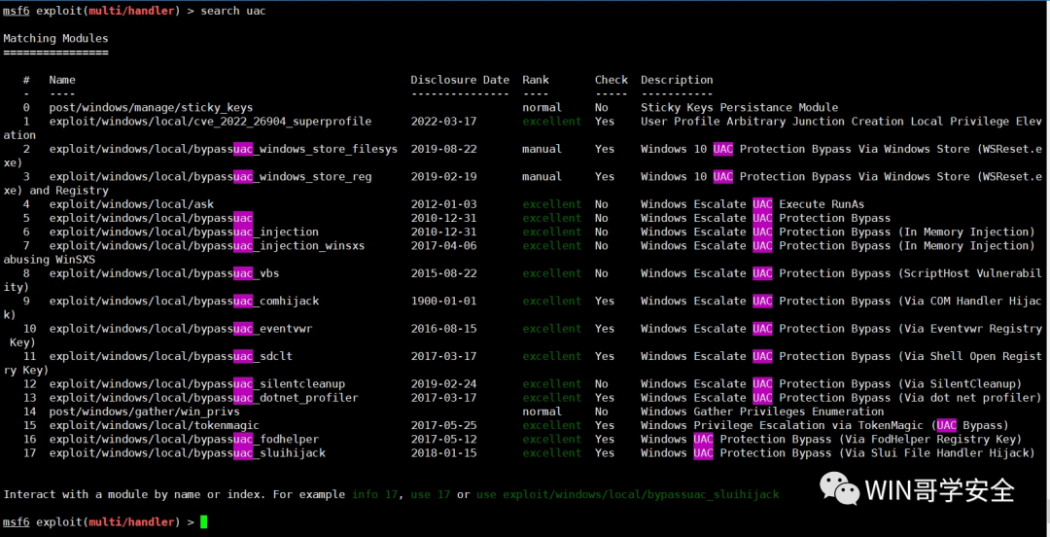This screenshot has height=537, width=1050.
Task: Click the green cursor at the bottom prompt
Action: tap(203, 521)
